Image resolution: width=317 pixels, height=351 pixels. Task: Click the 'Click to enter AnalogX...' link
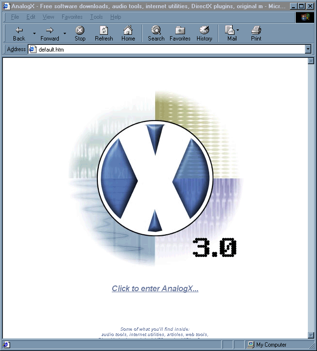point(155,289)
